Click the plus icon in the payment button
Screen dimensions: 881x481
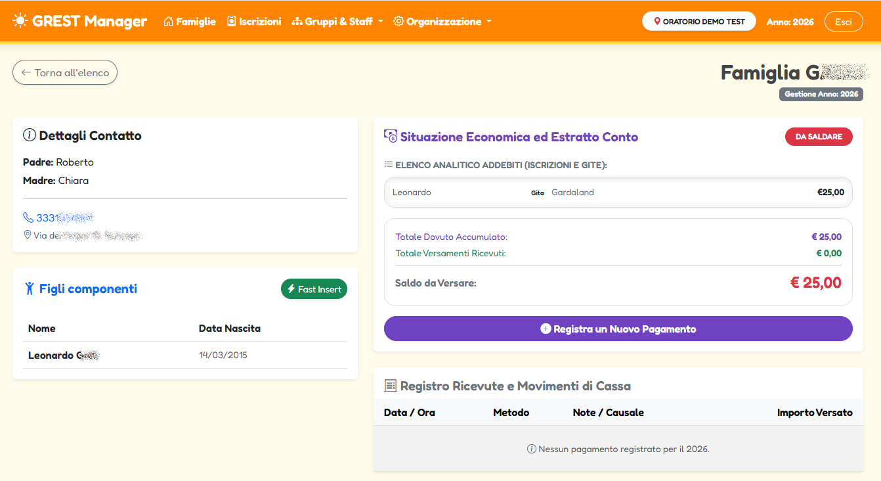546,329
